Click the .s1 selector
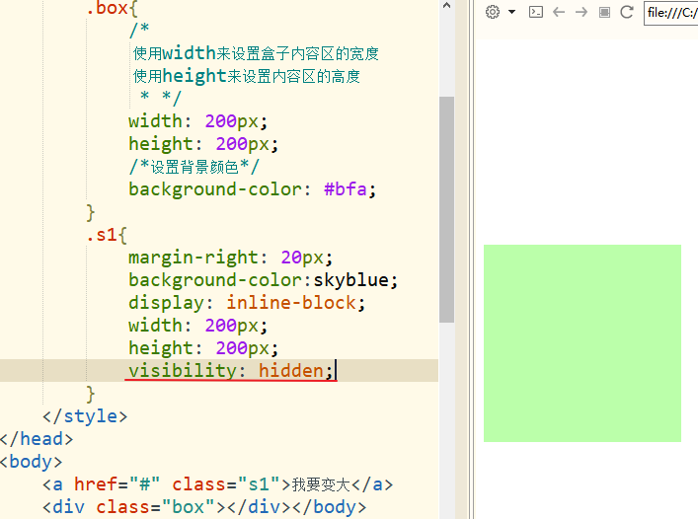Viewport: 698px width, 519px height. coord(102,235)
